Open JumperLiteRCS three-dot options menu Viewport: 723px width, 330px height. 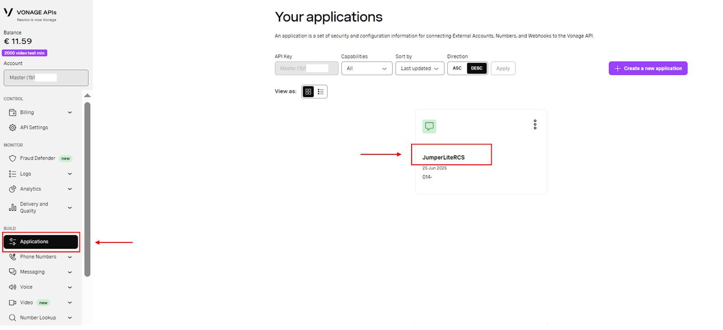[x=535, y=125]
